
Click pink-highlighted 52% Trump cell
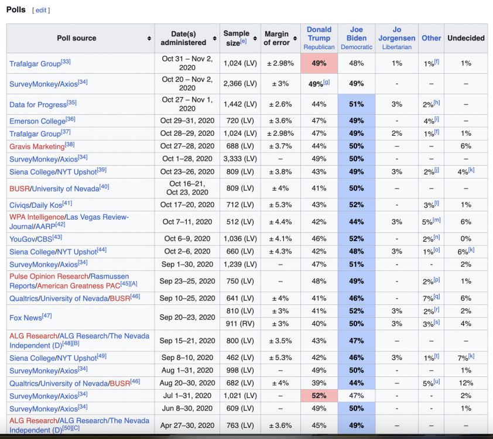pyautogui.click(x=319, y=396)
